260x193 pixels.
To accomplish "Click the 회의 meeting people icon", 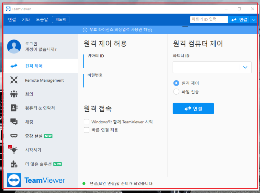I will tap(14, 94).
